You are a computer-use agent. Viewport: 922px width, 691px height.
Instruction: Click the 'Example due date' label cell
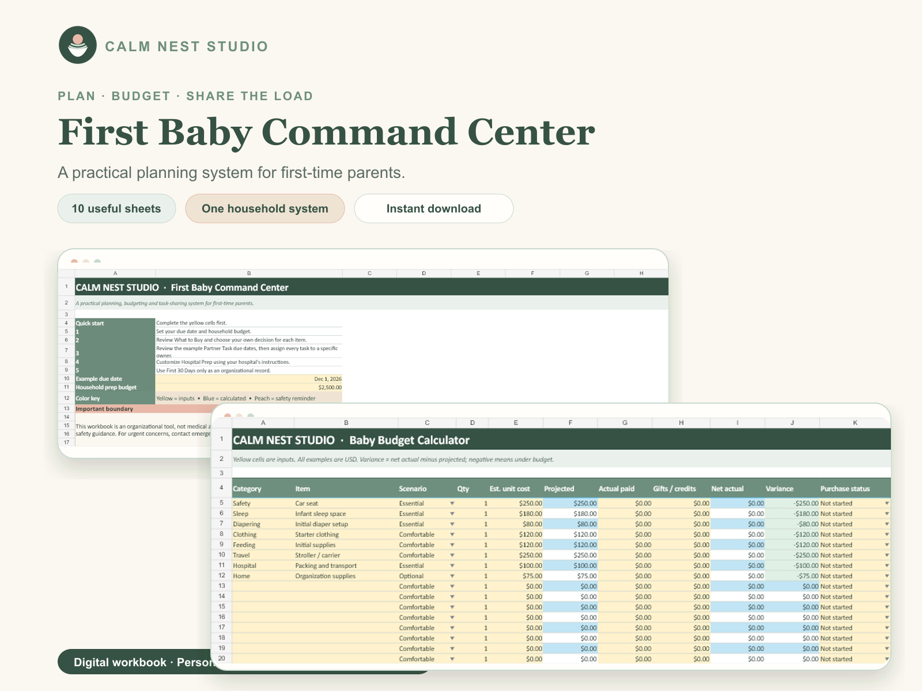(115, 379)
